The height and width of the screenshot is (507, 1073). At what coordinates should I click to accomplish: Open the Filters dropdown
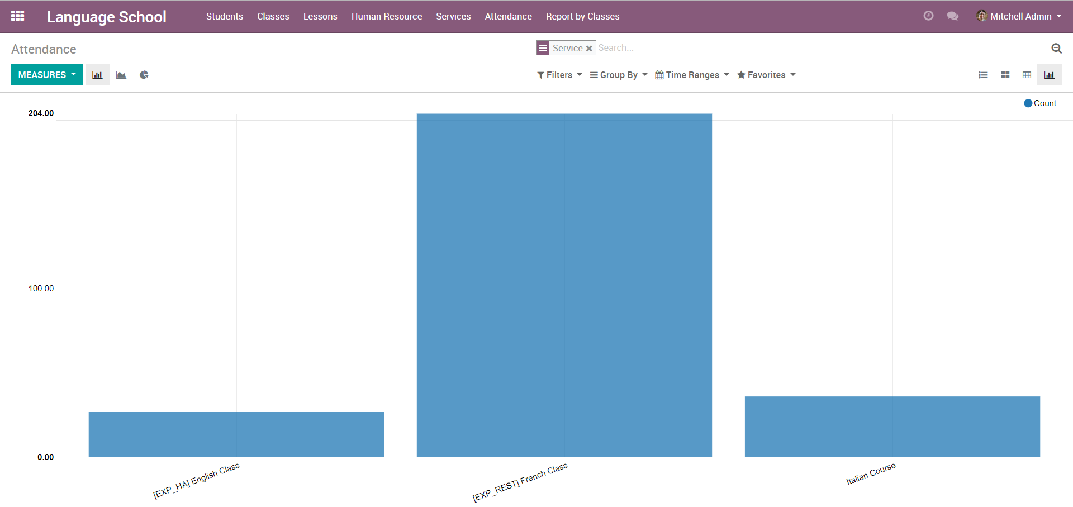(559, 75)
